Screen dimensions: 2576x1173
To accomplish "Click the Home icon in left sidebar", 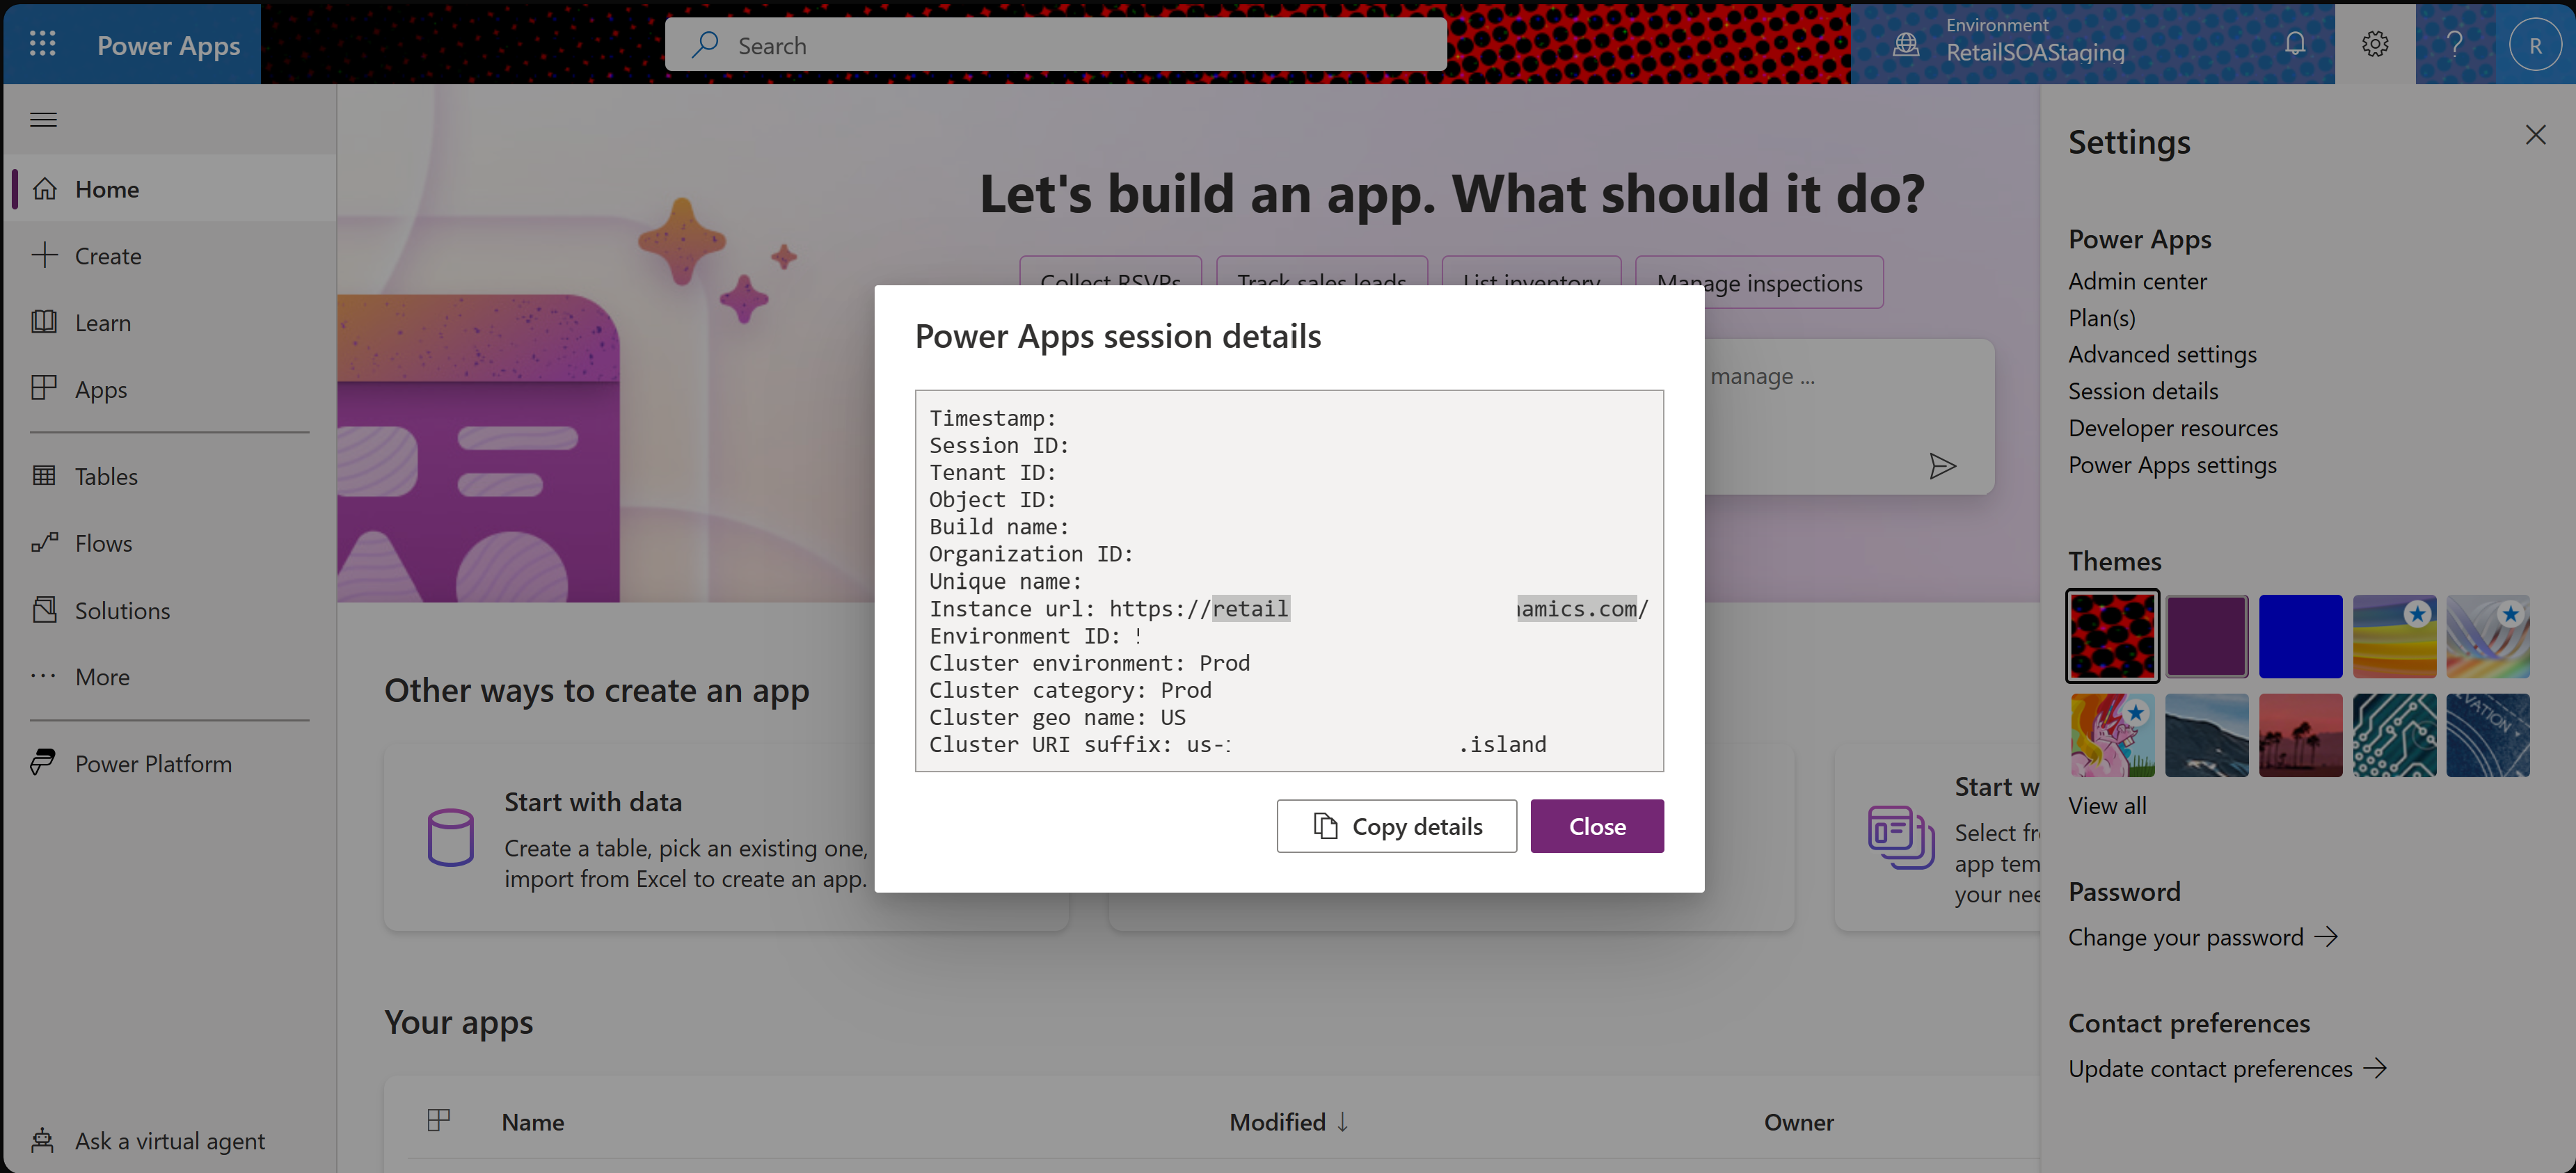I will (x=45, y=186).
